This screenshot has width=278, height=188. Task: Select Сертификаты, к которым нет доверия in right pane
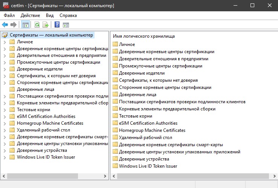(x=158, y=80)
